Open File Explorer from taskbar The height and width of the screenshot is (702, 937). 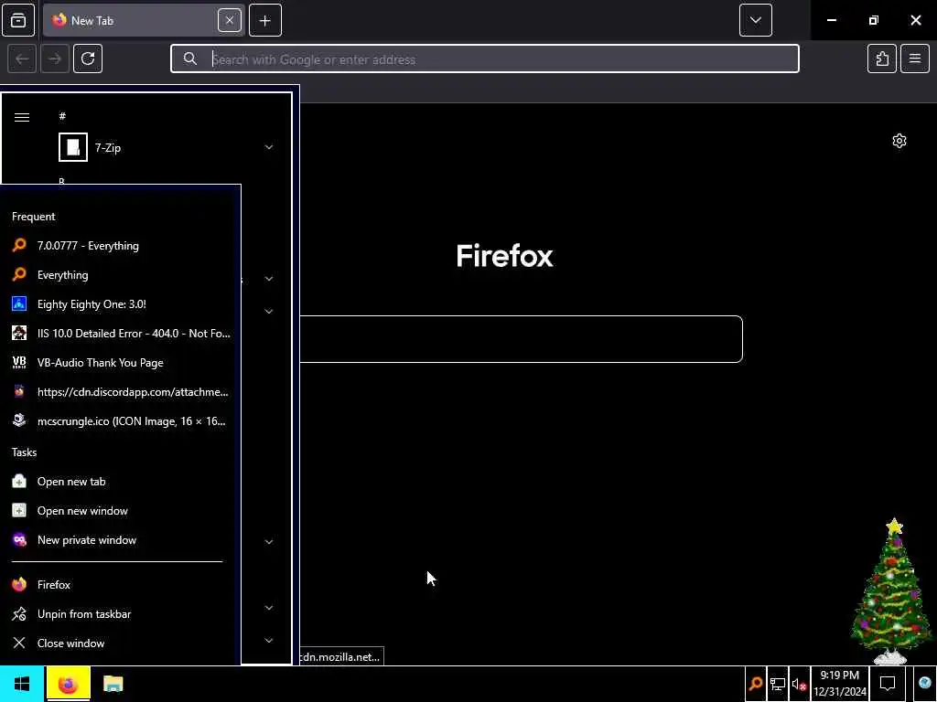113,684
